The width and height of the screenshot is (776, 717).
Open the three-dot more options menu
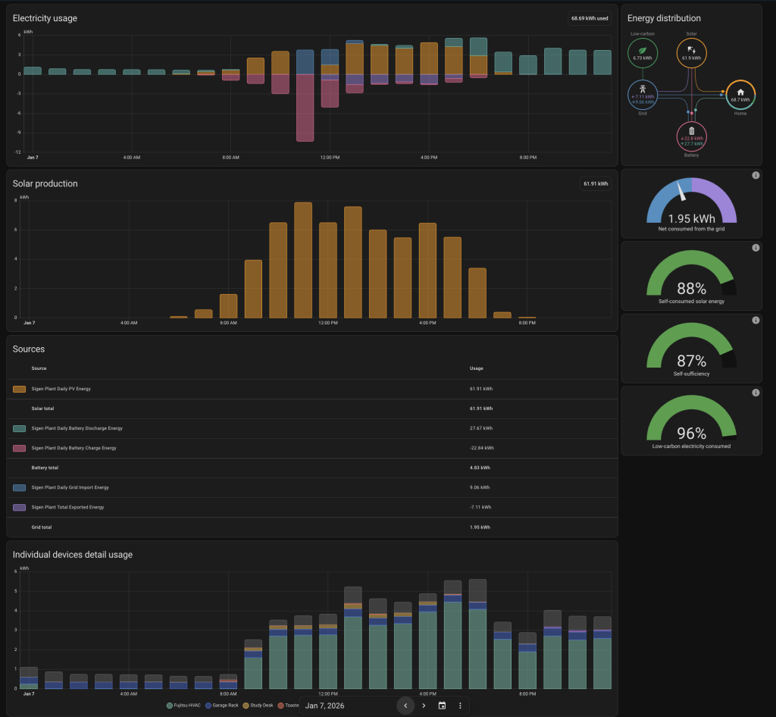coord(460,706)
